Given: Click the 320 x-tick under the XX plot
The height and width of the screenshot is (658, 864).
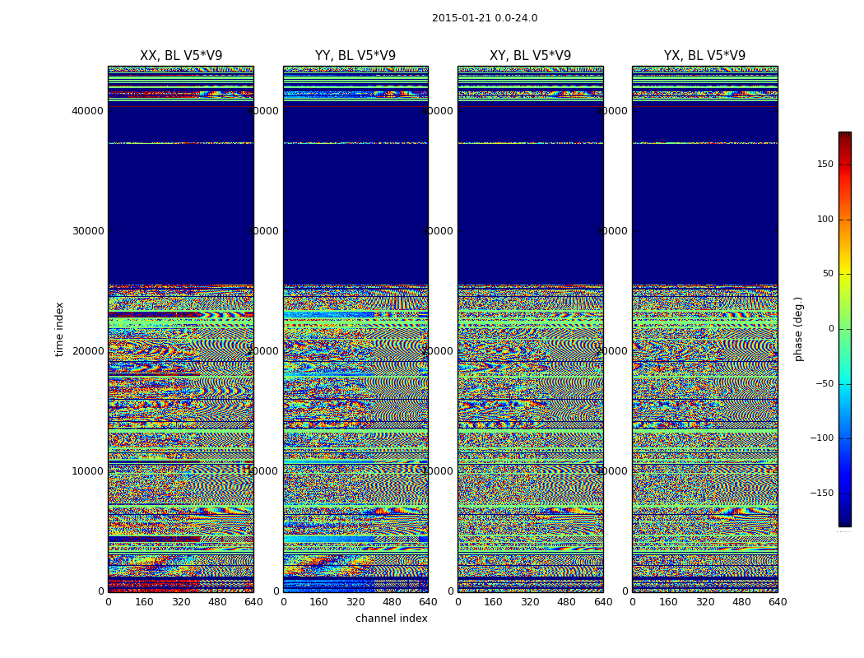Looking at the screenshot, I should [181, 602].
